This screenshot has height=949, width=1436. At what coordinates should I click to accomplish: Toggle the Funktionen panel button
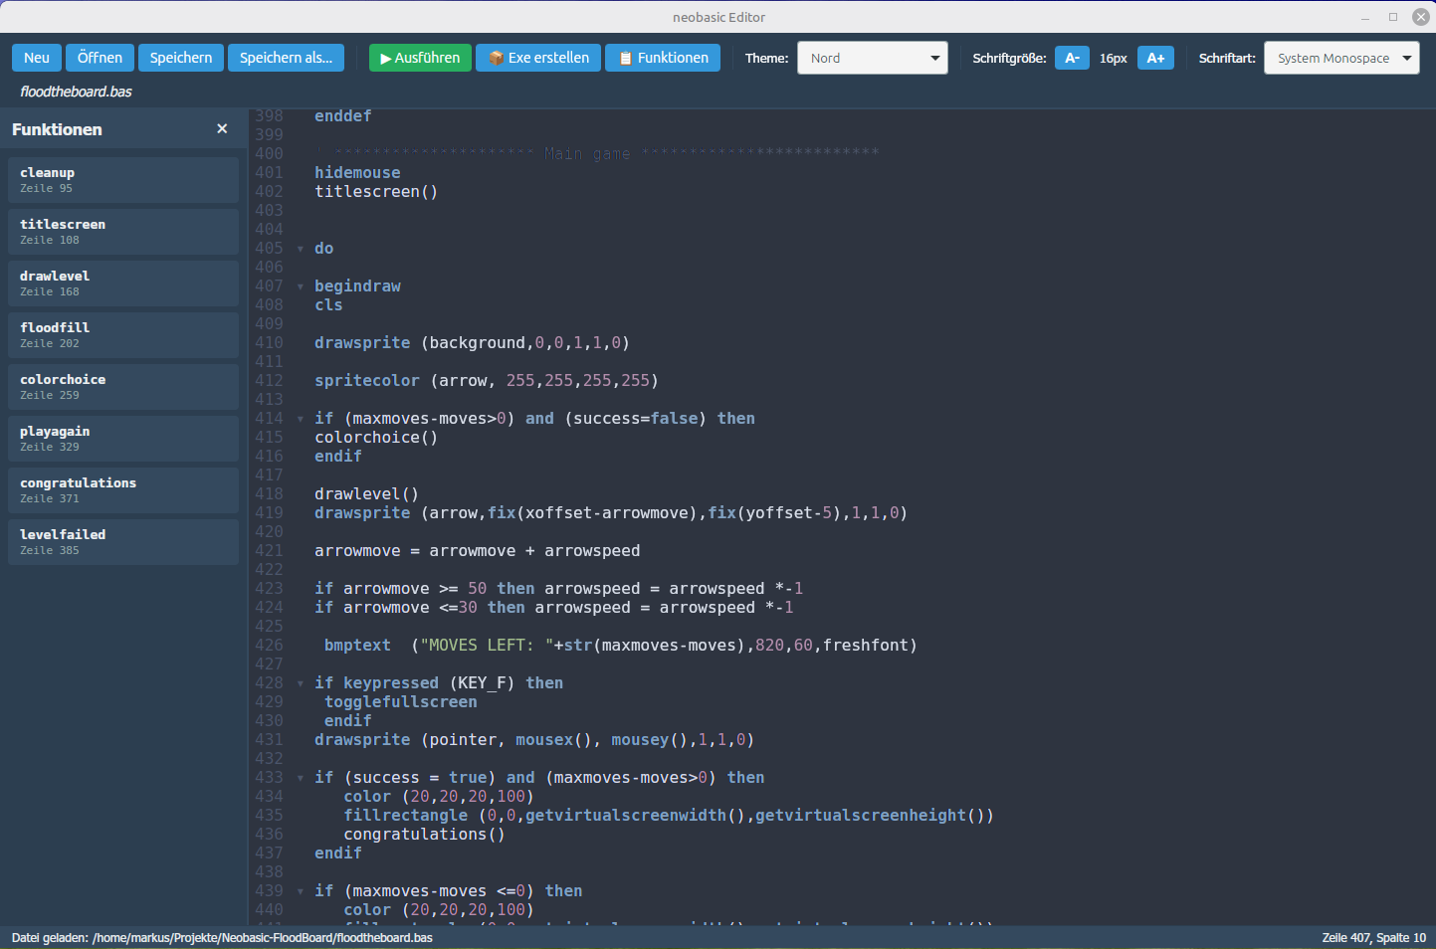pos(663,58)
